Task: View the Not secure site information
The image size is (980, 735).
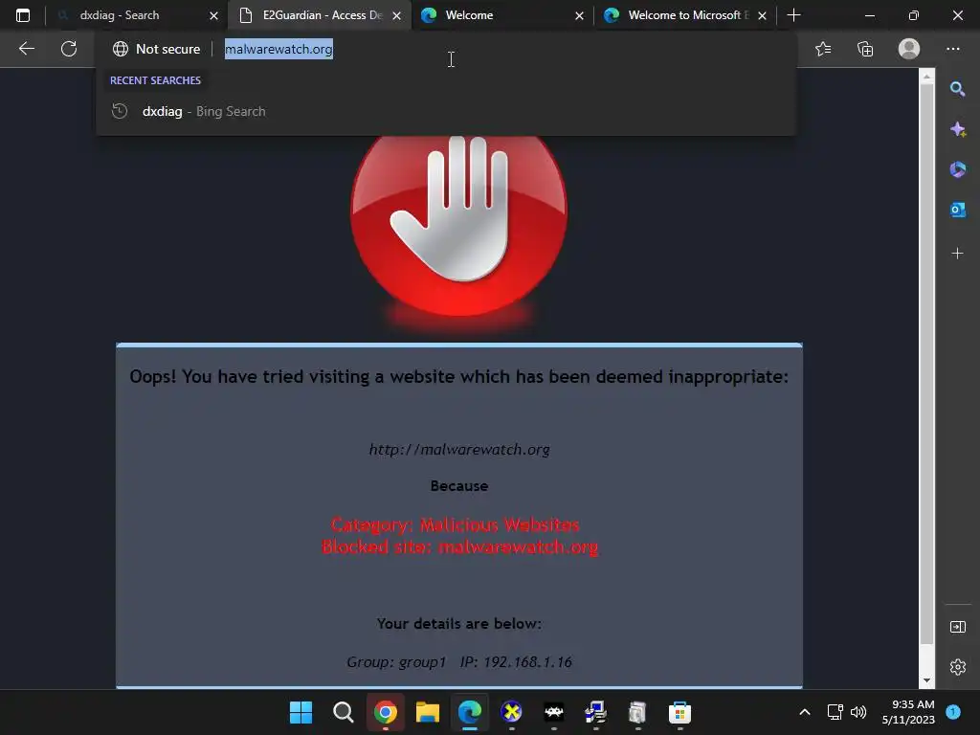Action: 156,49
